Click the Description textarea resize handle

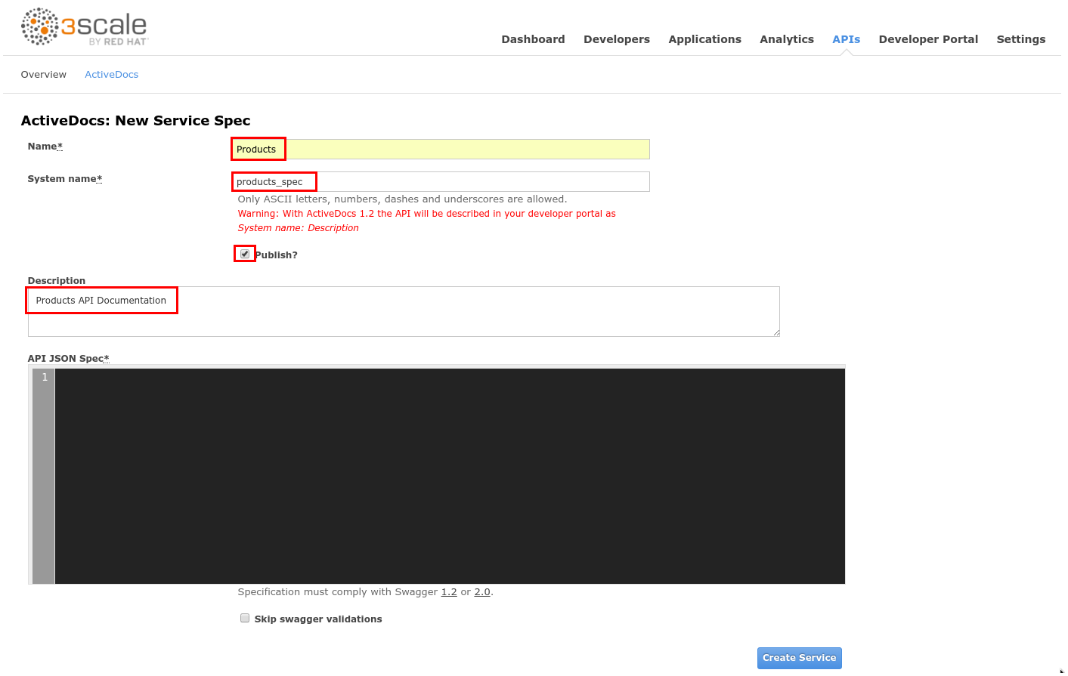pos(775,333)
